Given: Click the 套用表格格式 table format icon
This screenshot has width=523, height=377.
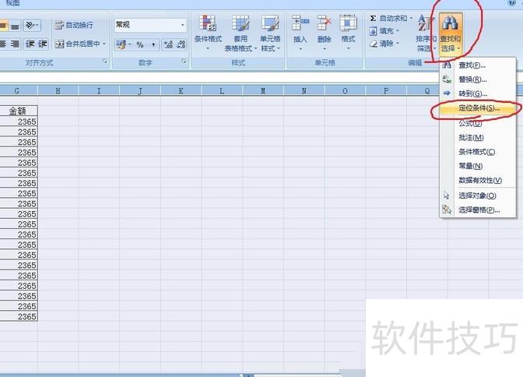Looking at the screenshot, I should tap(240, 23).
